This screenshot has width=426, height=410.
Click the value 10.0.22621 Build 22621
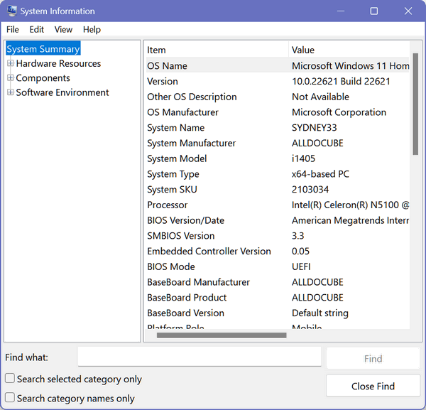pos(341,81)
